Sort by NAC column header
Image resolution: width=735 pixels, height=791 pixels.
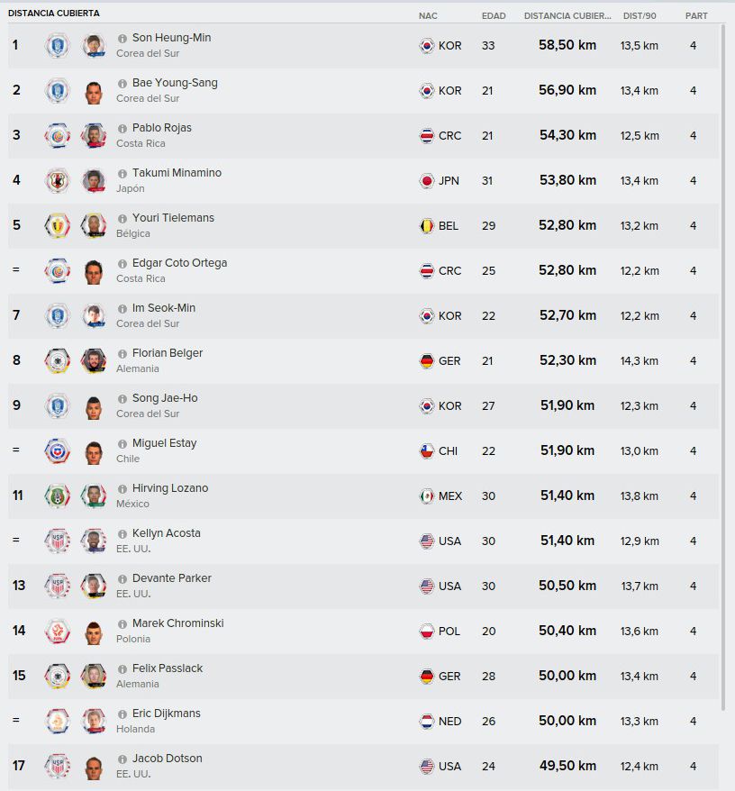point(428,15)
